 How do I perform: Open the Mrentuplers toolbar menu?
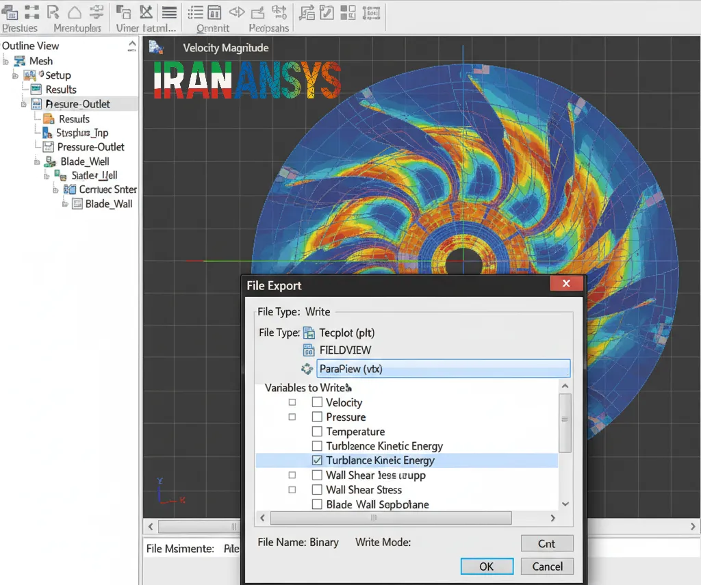click(x=77, y=28)
